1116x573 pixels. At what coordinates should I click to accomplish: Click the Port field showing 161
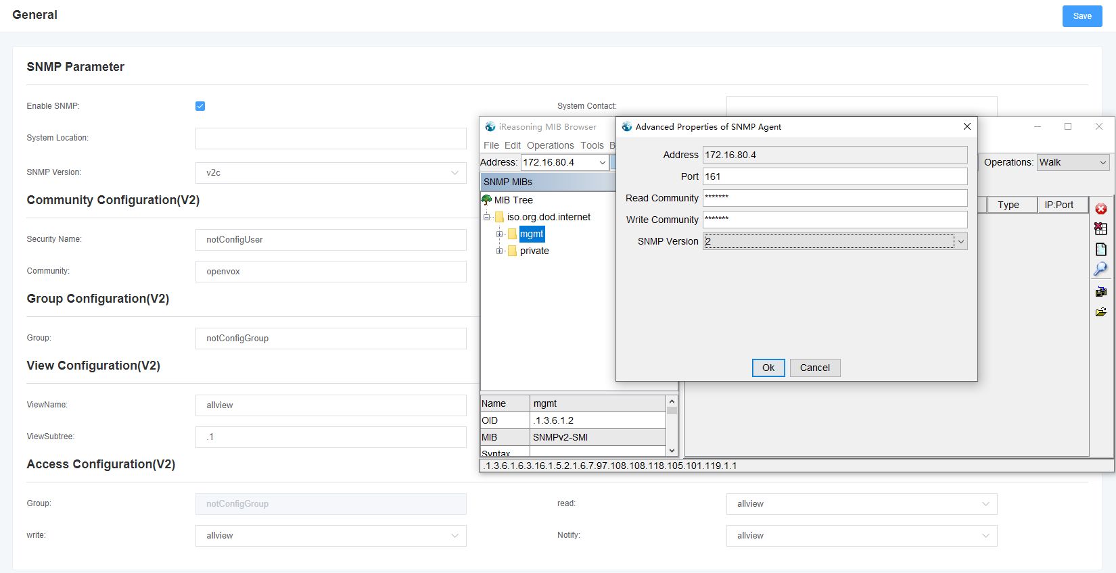835,176
